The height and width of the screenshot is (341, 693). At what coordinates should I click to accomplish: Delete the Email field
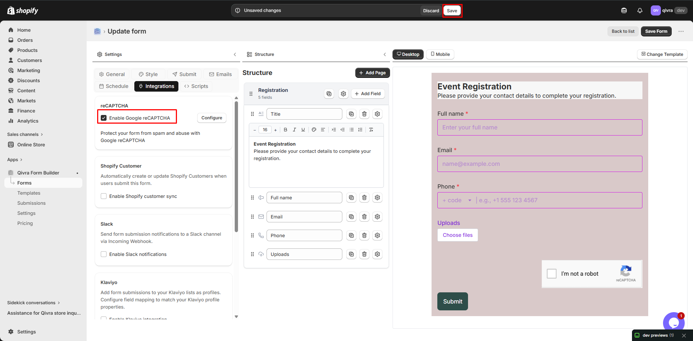click(x=364, y=217)
